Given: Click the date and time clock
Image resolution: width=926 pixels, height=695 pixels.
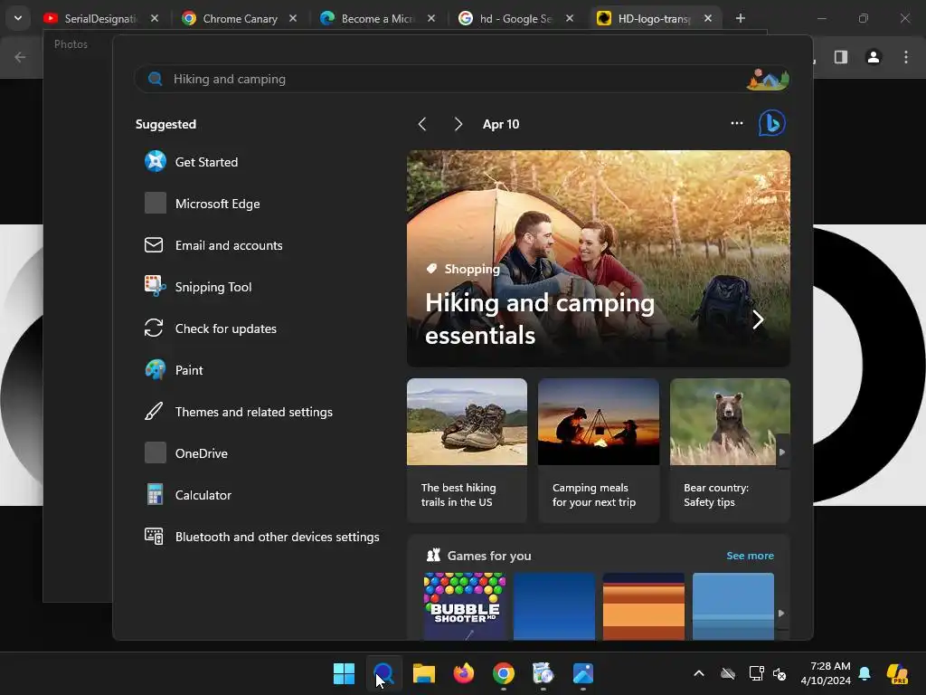Looking at the screenshot, I should coord(825,673).
